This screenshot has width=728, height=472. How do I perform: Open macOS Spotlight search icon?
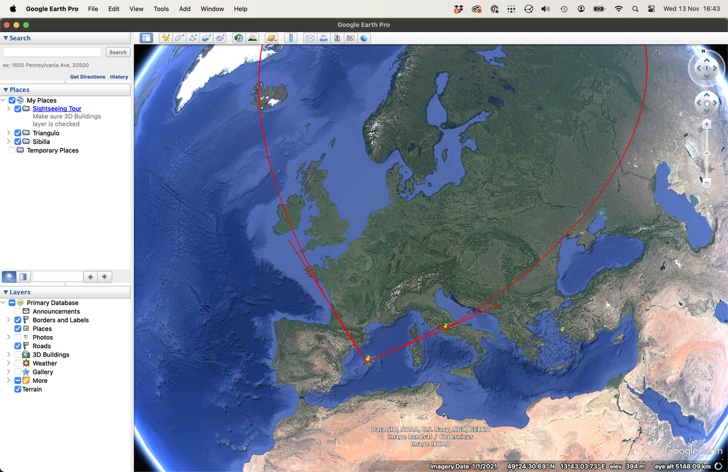[x=635, y=9]
